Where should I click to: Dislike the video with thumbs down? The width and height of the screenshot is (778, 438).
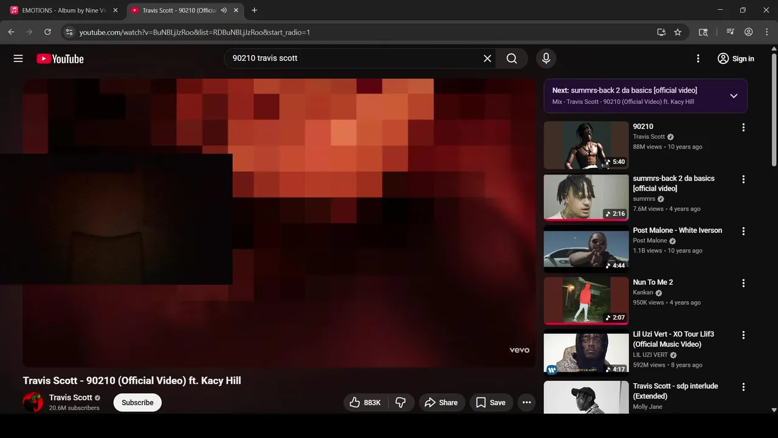click(x=401, y=402)
